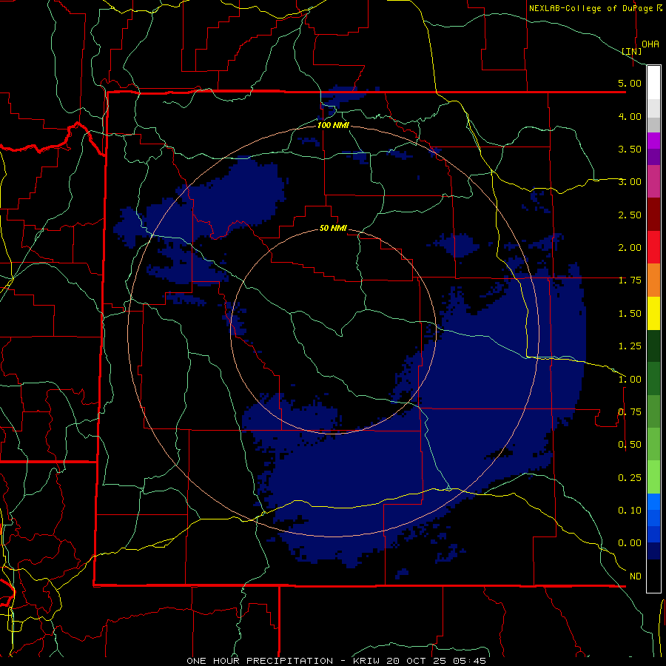This screenshot has height=666, width=666.
Task: Select the 0.75 legend value
Action: pyautogui.click(x=630, y=412)
